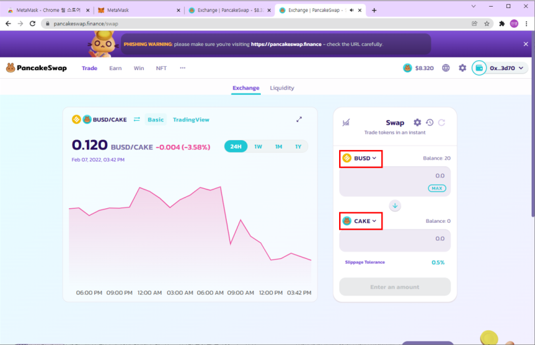Click the site lock icon
The width and height of the screenshot is (535, 345).
[47, 23]
